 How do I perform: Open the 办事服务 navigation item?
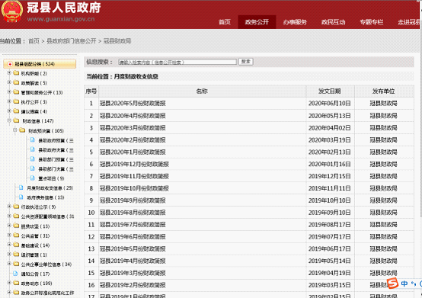point(295,22)
